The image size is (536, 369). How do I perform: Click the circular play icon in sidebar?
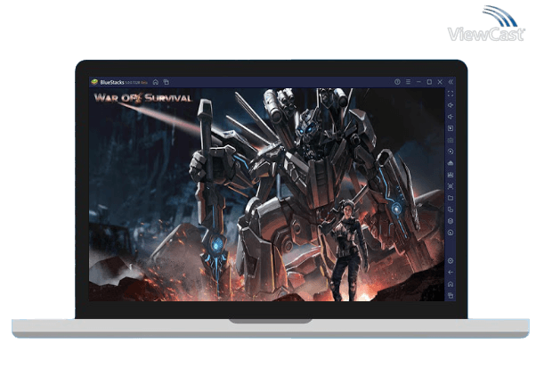tap(451, 152)
